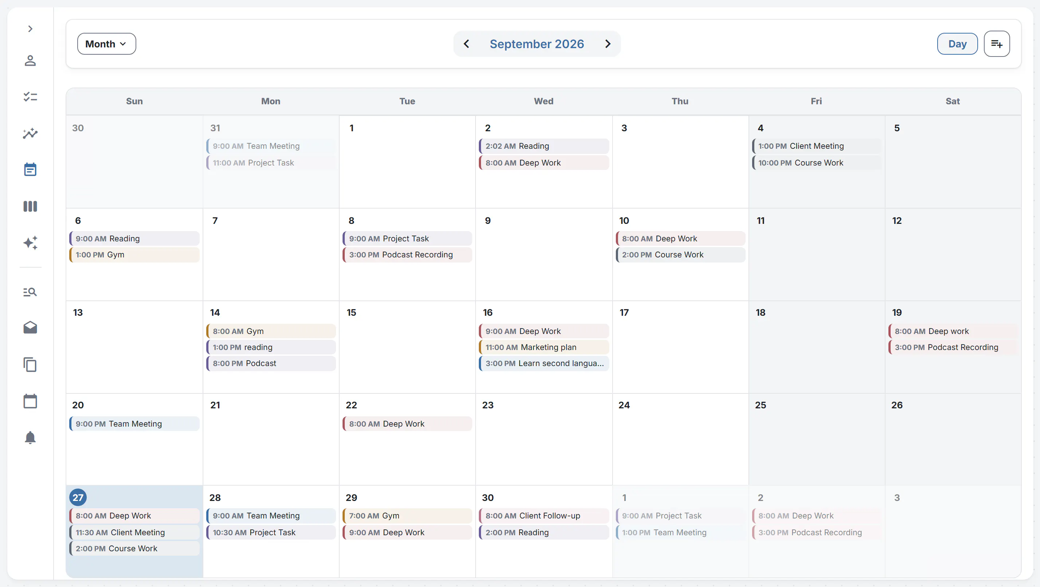Open 3:00 PM Learn second language event

(x=544, y=363)
